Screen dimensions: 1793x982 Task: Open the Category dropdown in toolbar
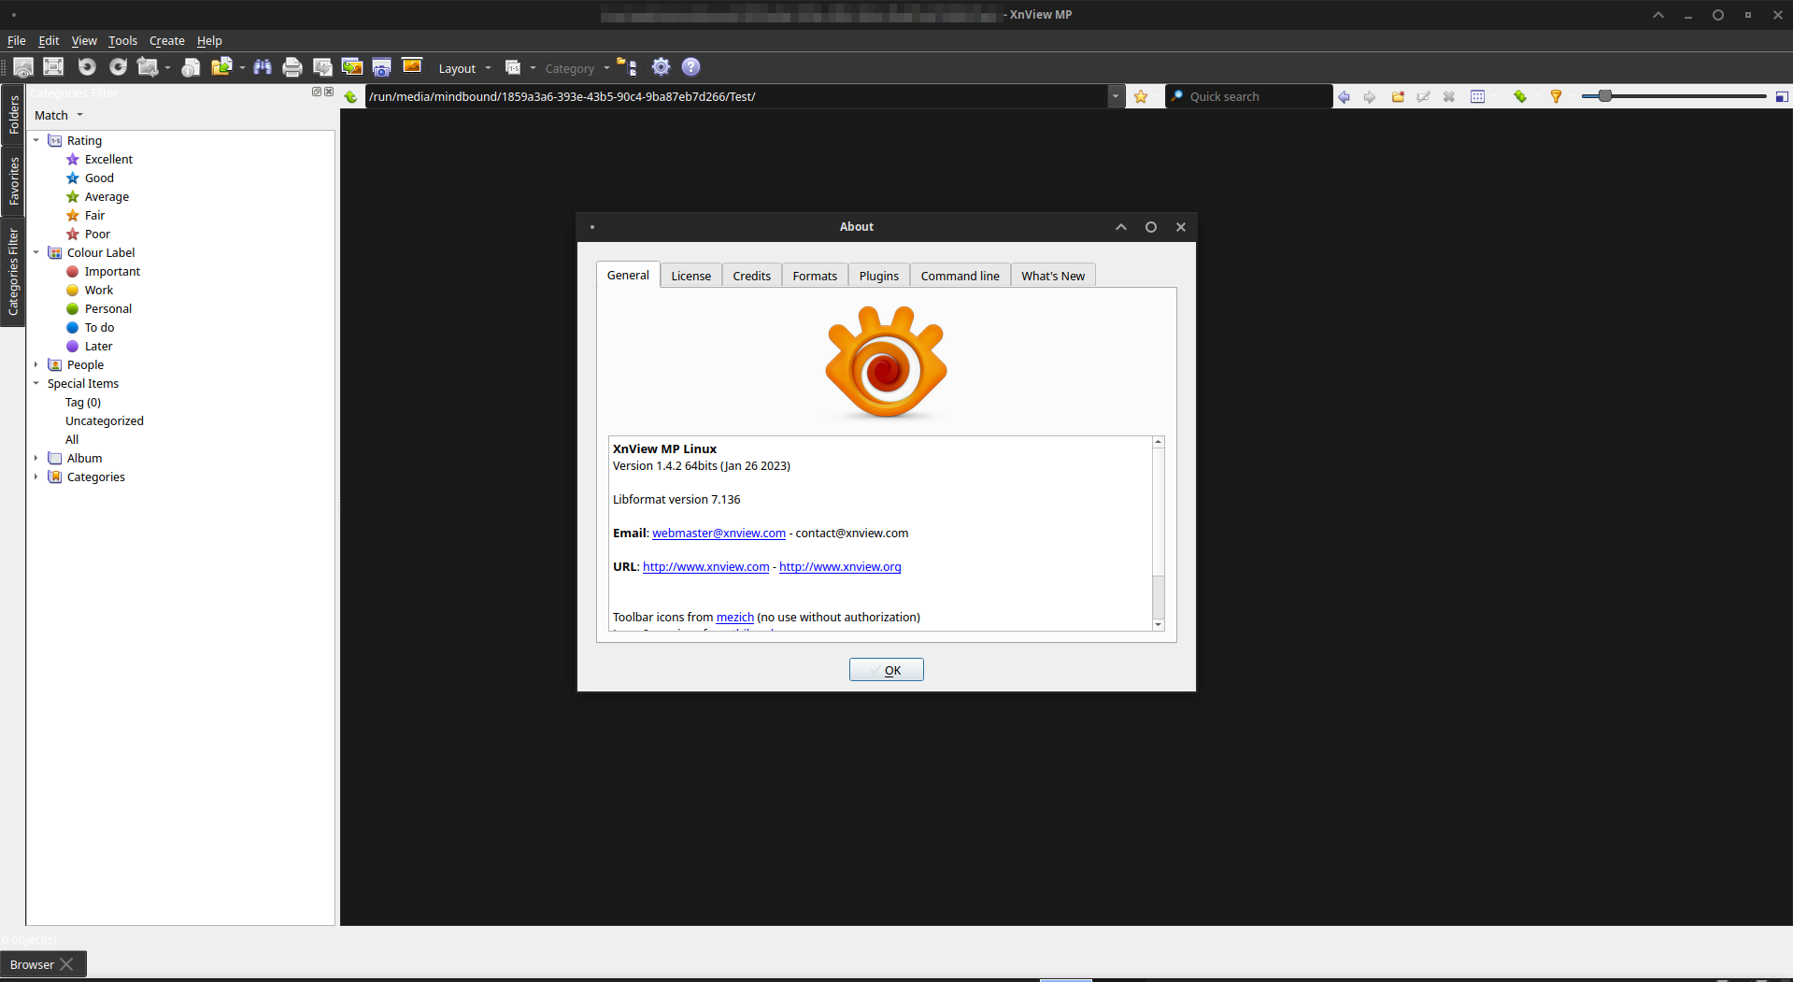(x=577, y=68)
